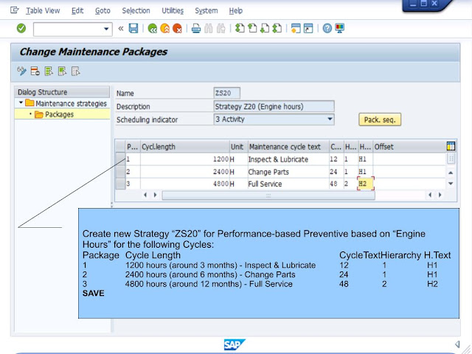472x354 pixels.
Task: Click the Select Block icon
Action: click(62, 72)
